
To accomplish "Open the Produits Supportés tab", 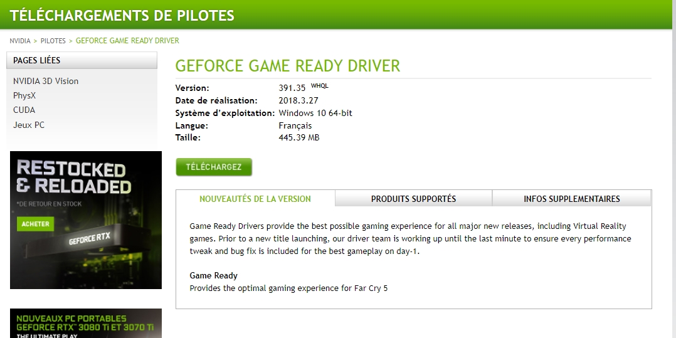I will tap(413, 199).
